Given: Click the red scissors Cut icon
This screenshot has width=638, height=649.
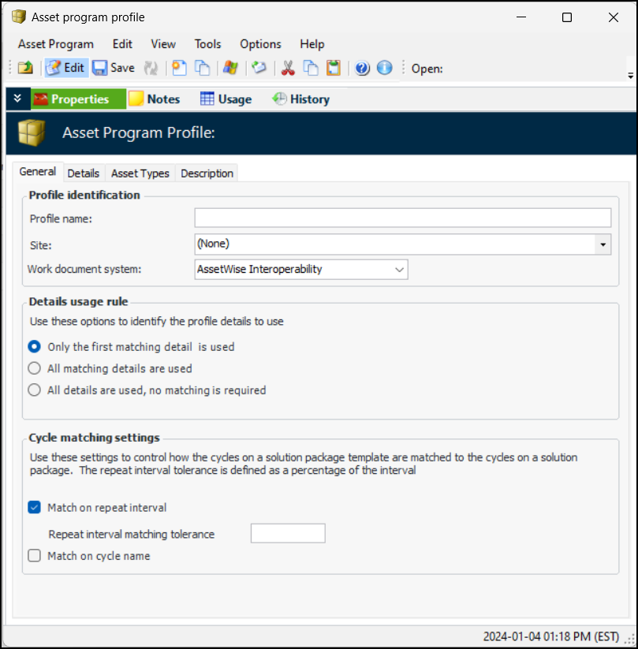Looking at the screenshot, I should click(x=288, y=68).
